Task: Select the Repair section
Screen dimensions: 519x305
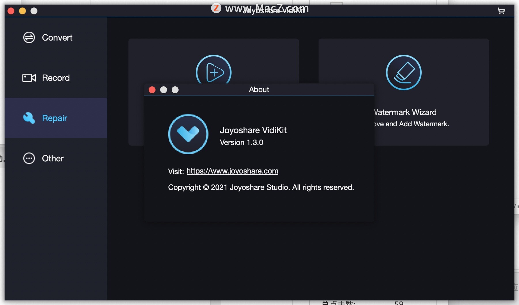Action: point(56,118)
